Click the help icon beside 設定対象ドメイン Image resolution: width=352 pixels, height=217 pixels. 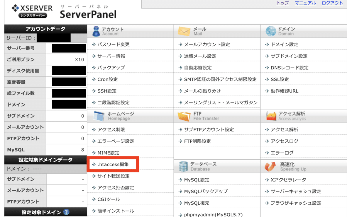(x=66, y=212)
